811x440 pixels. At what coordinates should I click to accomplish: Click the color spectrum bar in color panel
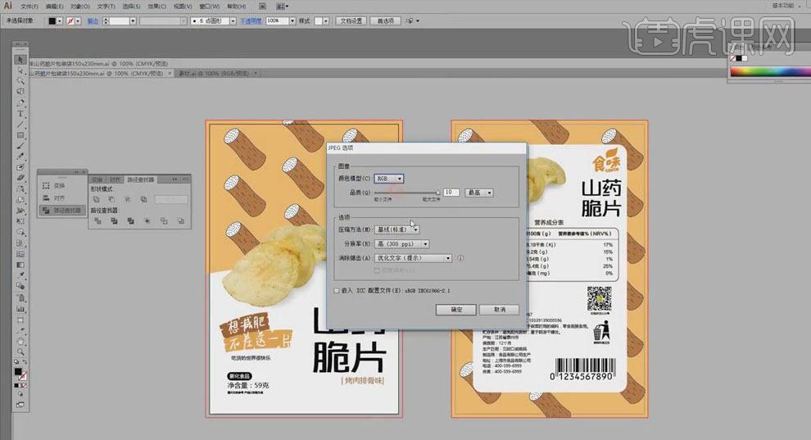(770, 72)
